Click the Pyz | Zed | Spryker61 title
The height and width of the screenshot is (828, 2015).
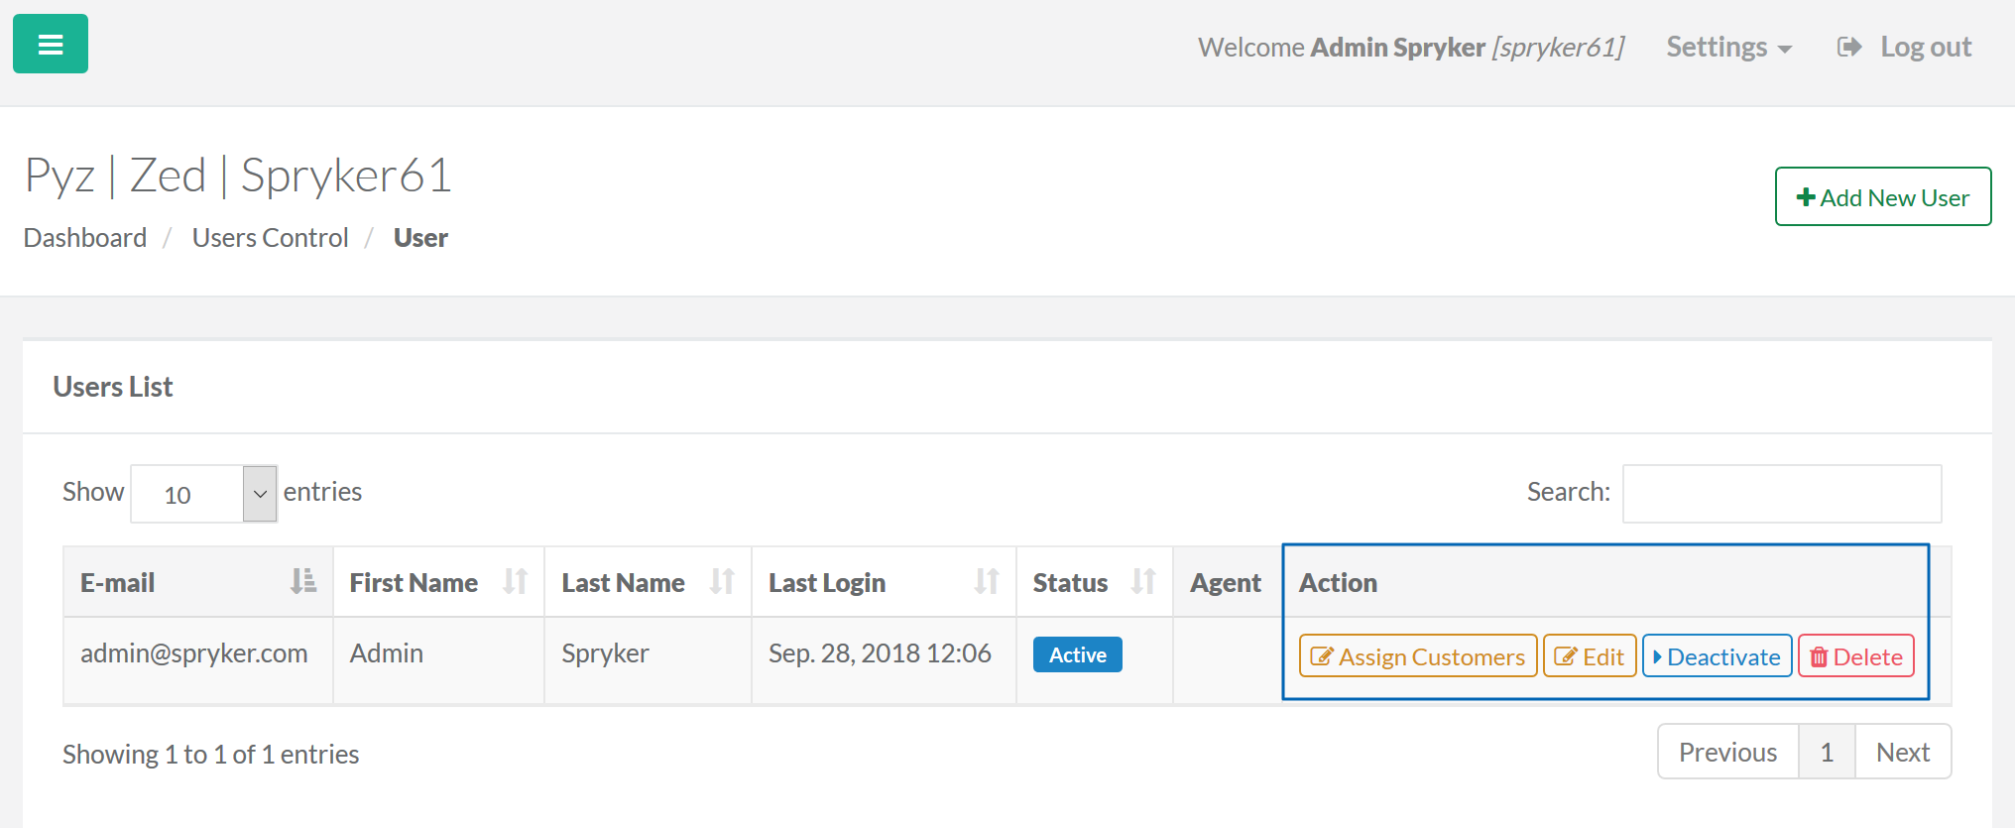(x=238, y=176)
